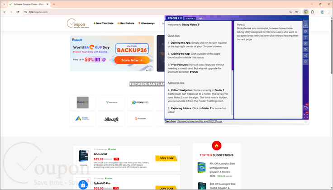333x190 pixels.
Task: Open Folder 1 settings gear icon
Action: click(181, 18)
